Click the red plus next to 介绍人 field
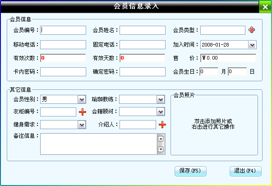The height and width of the screenshot is (186, 272). (x=162, y=125)
